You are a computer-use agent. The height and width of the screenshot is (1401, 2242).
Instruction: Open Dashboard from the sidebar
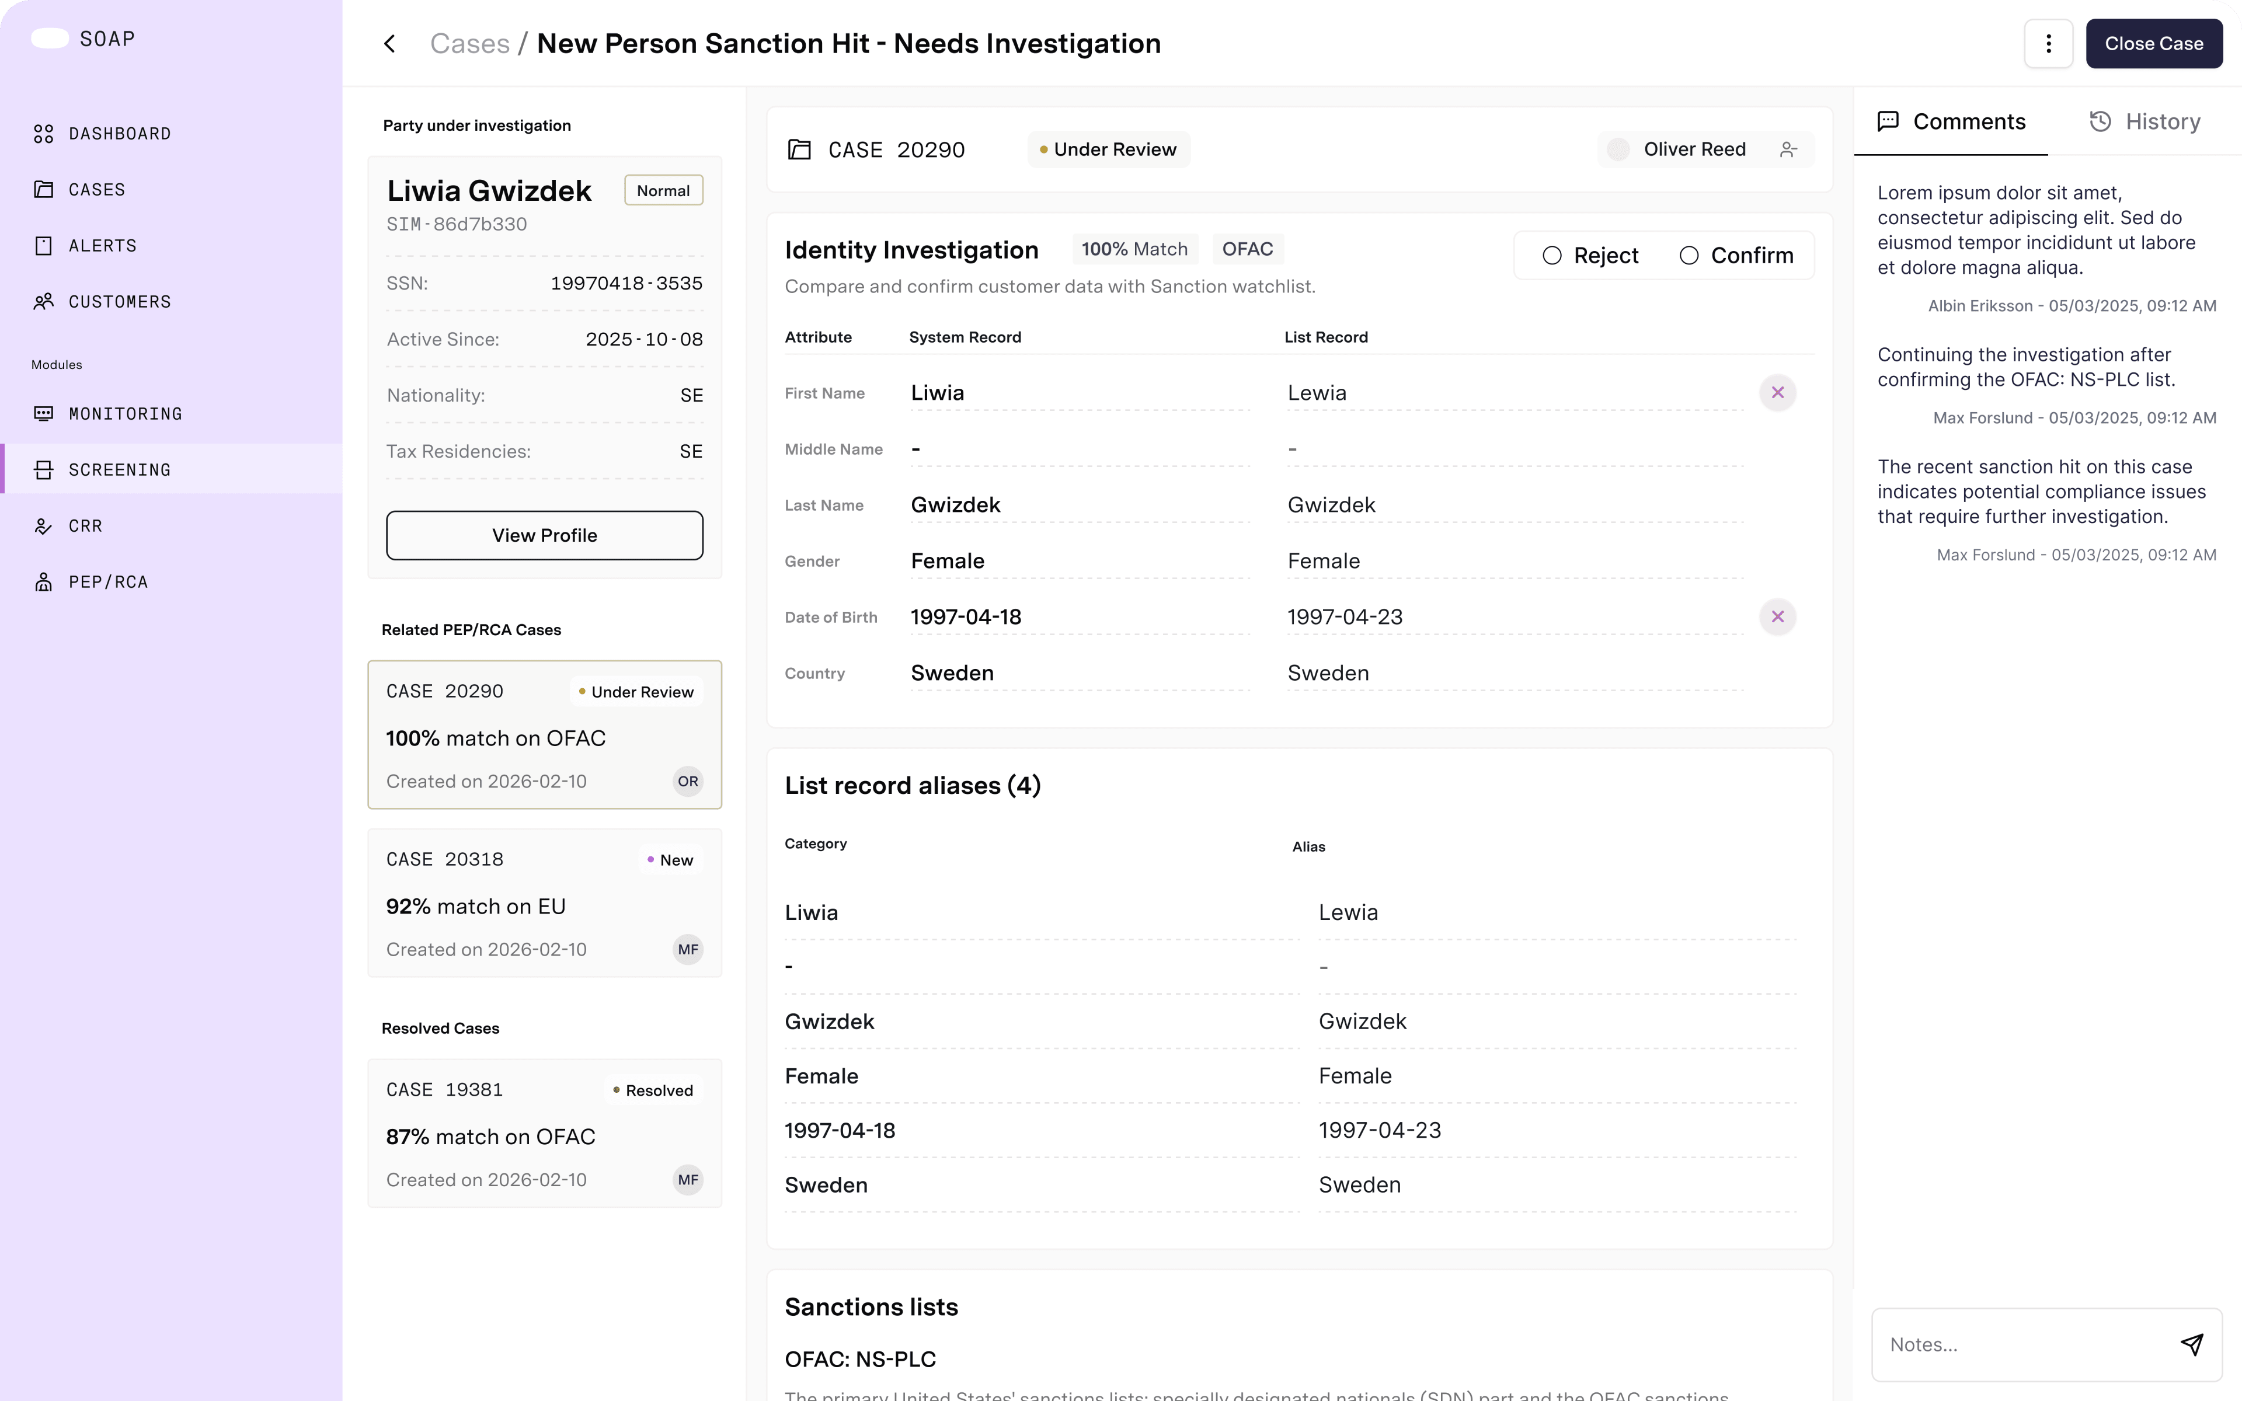120,134
